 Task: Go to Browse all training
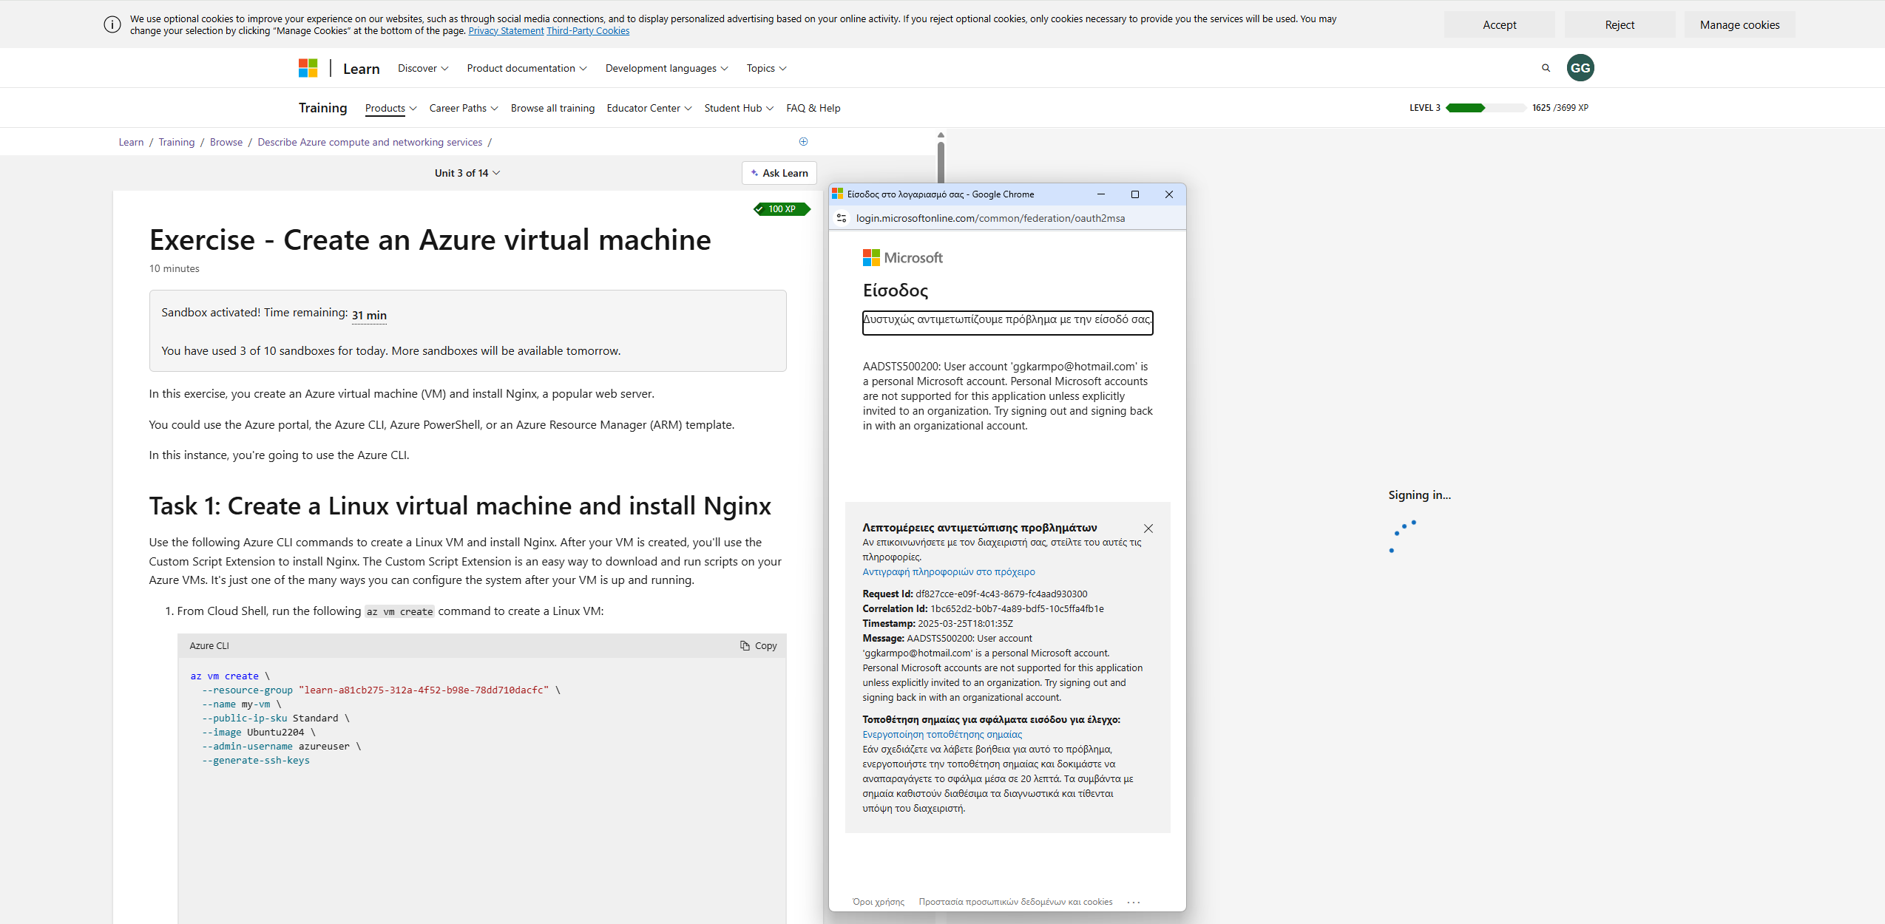pyautogui.click(x=552, y=108)
